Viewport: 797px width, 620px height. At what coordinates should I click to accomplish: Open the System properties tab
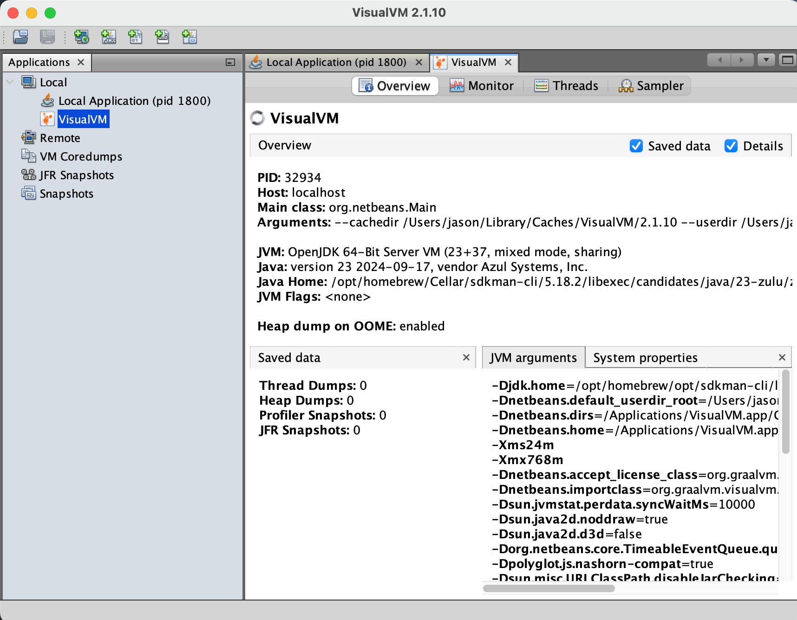click(646, 358)
